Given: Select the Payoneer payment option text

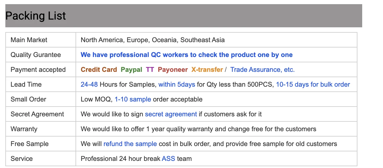Looking at the screenshot, I should [172, 70].
